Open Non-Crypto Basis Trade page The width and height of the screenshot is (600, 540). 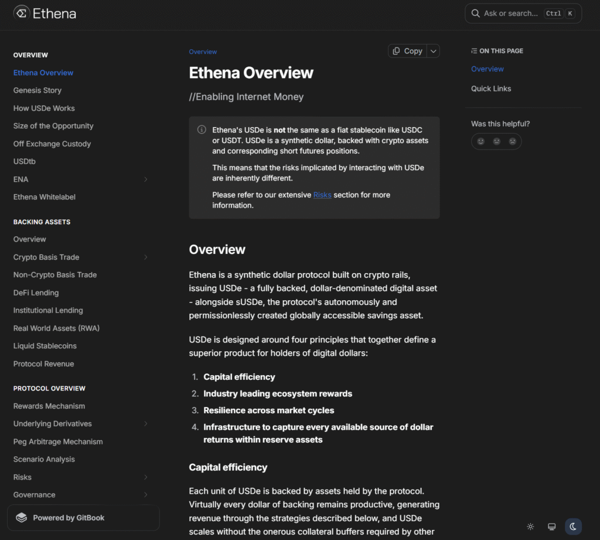55,275
